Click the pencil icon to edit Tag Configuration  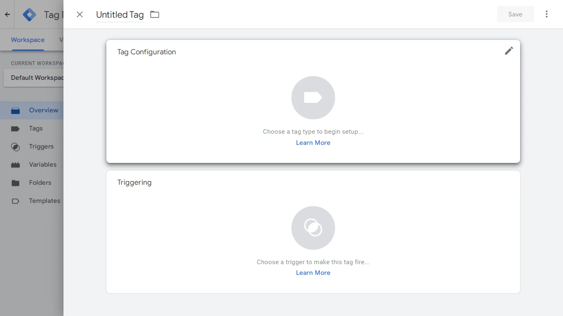[x=509, y=51]
